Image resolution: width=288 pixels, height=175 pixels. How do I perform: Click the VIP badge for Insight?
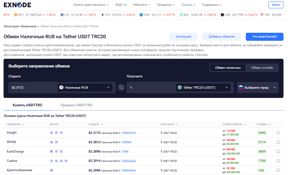[61, 133]
